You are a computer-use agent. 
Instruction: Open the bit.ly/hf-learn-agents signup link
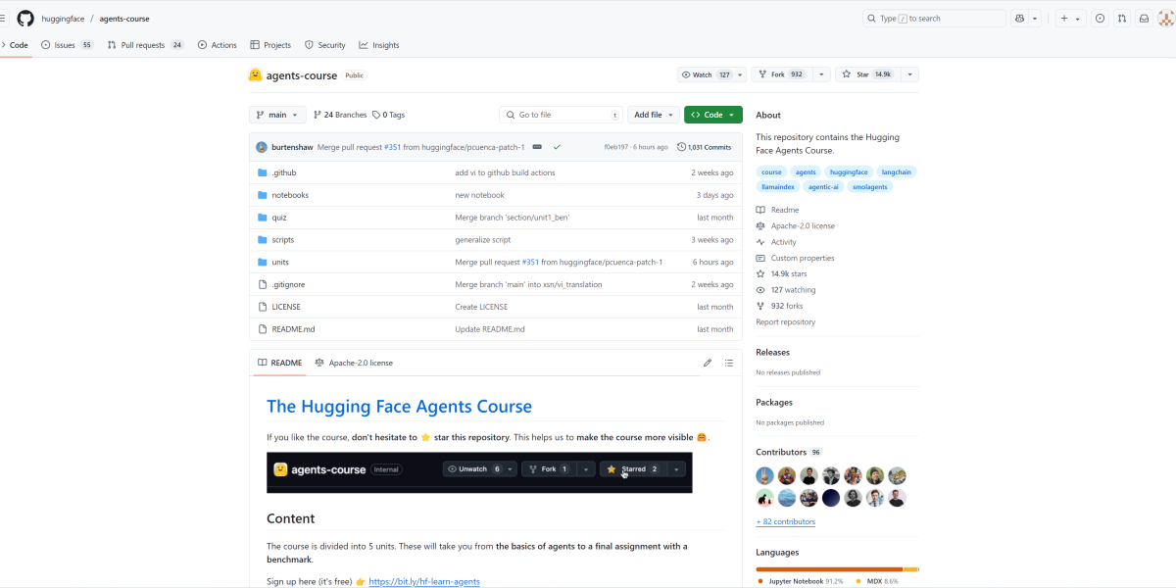tap(424, 582)
